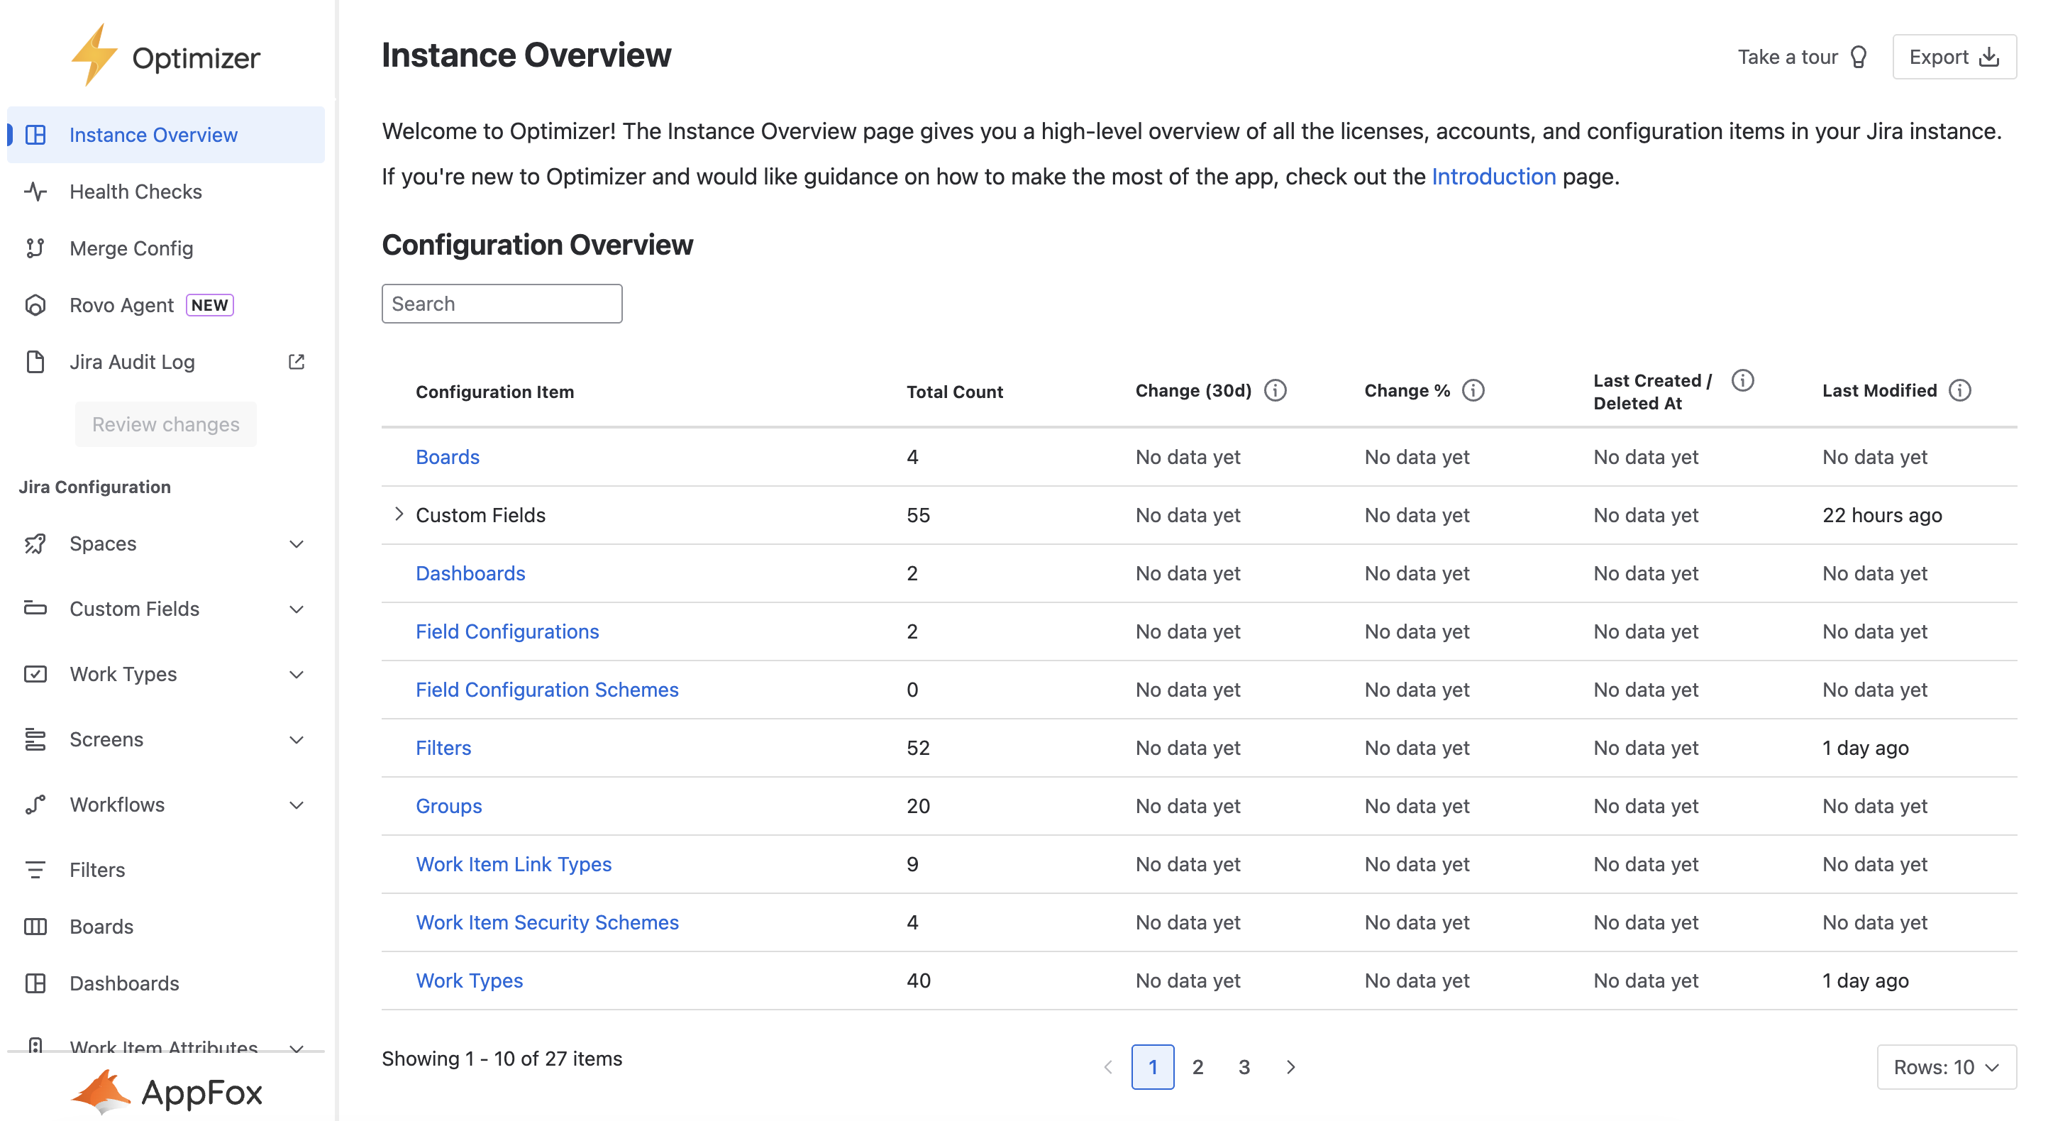Viewport: 2053px width, 1121px height.
Task: Expand the Spaces sidebar section
Action: coord(296,543)
